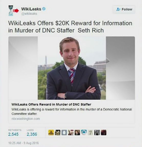Open the pale beige sketch avatar

coord(90,133)
